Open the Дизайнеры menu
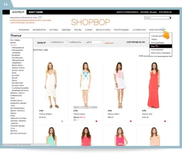 (39, 30)
